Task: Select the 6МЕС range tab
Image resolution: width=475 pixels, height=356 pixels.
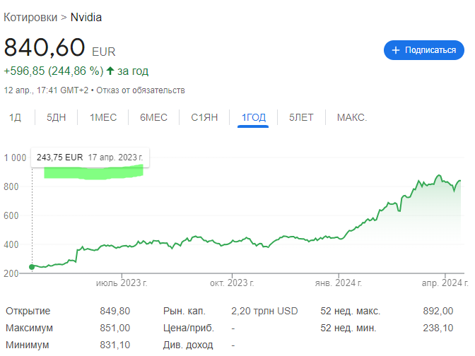Action: pos(153,117)
